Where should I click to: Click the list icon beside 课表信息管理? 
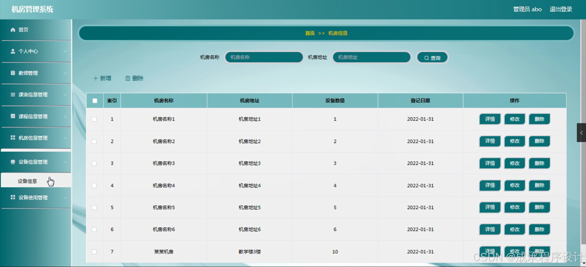pyautogui.click(x=13, y=94)
